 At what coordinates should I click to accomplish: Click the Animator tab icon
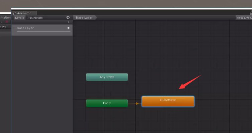coord(15,13)
